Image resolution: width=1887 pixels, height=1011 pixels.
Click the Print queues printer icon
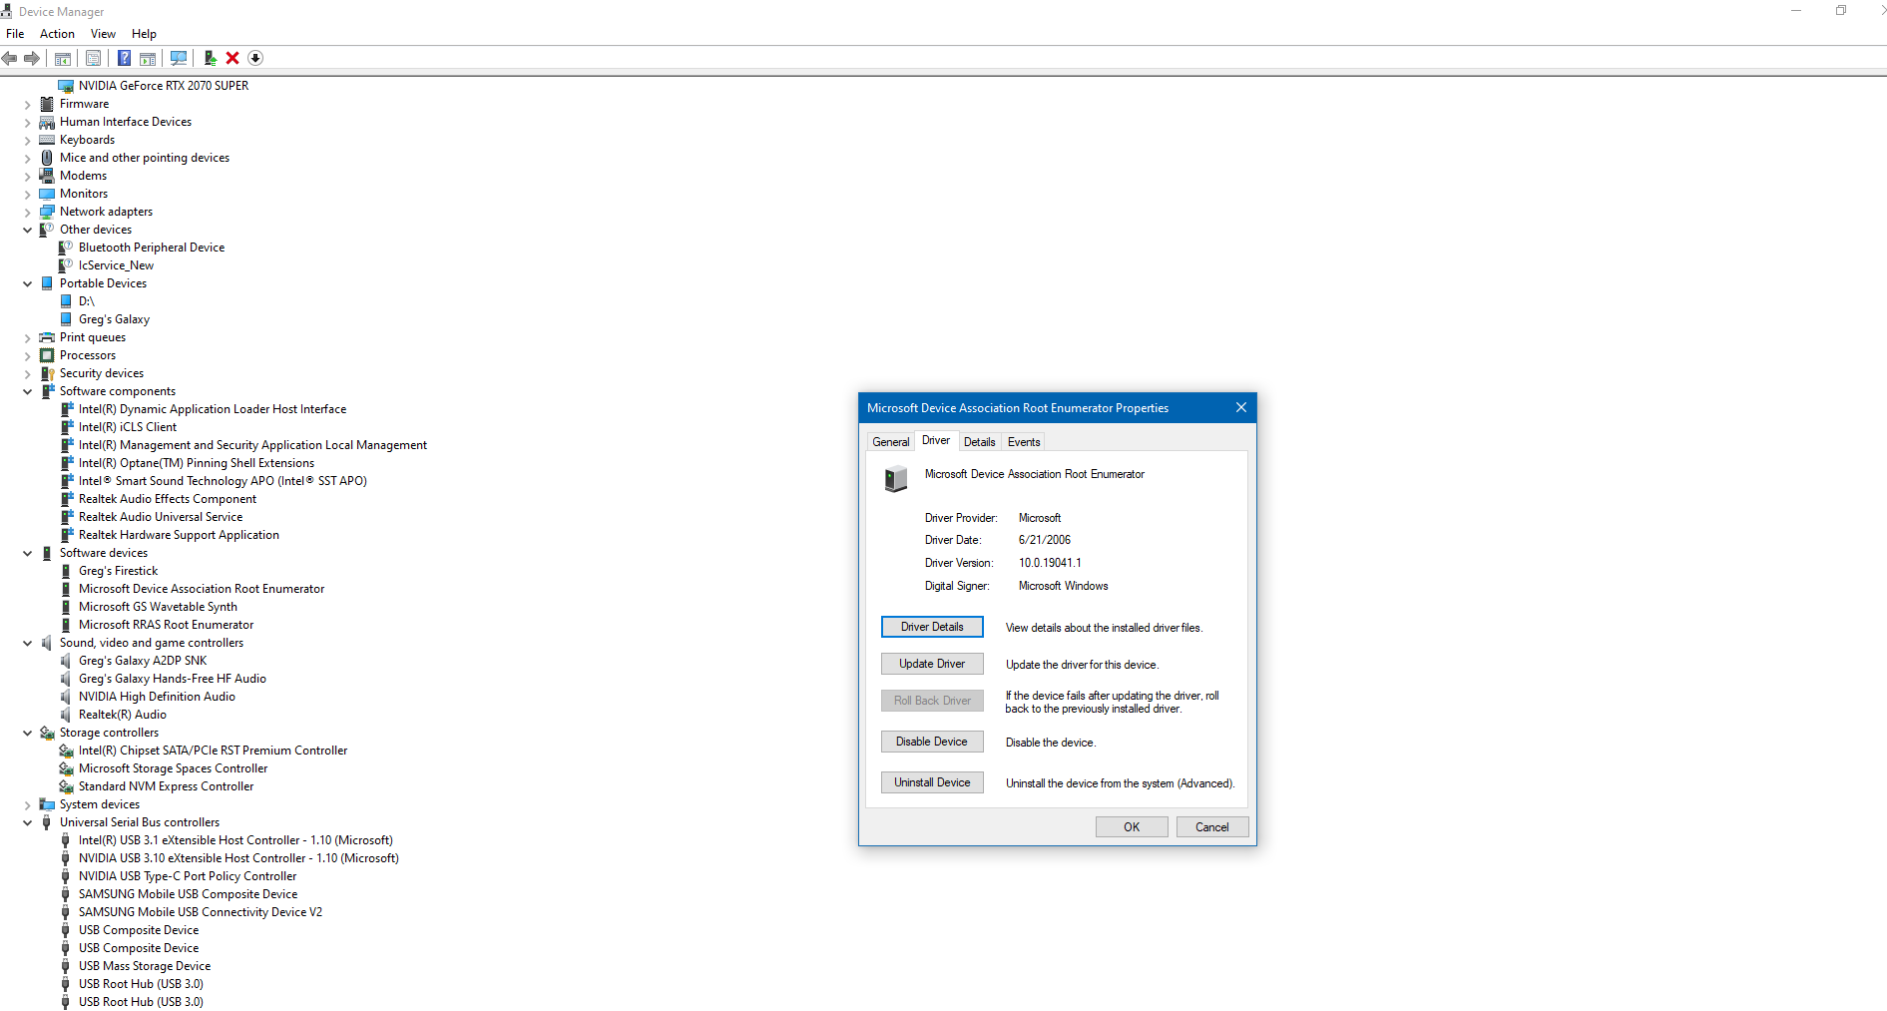[47, 337]
